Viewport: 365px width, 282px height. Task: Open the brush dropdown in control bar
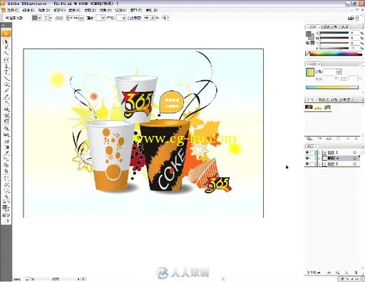click(x=103, y=18)
